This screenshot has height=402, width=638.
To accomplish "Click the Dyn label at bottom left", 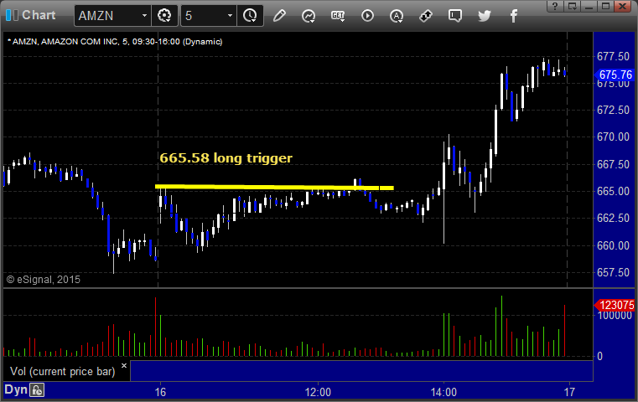I will (15, 389).
